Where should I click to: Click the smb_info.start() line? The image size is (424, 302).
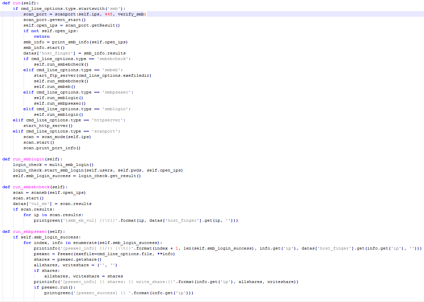(44, 48)
